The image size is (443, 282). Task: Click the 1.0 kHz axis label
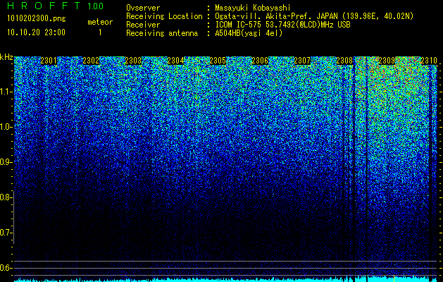pyautogui.click(x=5, y=127)
